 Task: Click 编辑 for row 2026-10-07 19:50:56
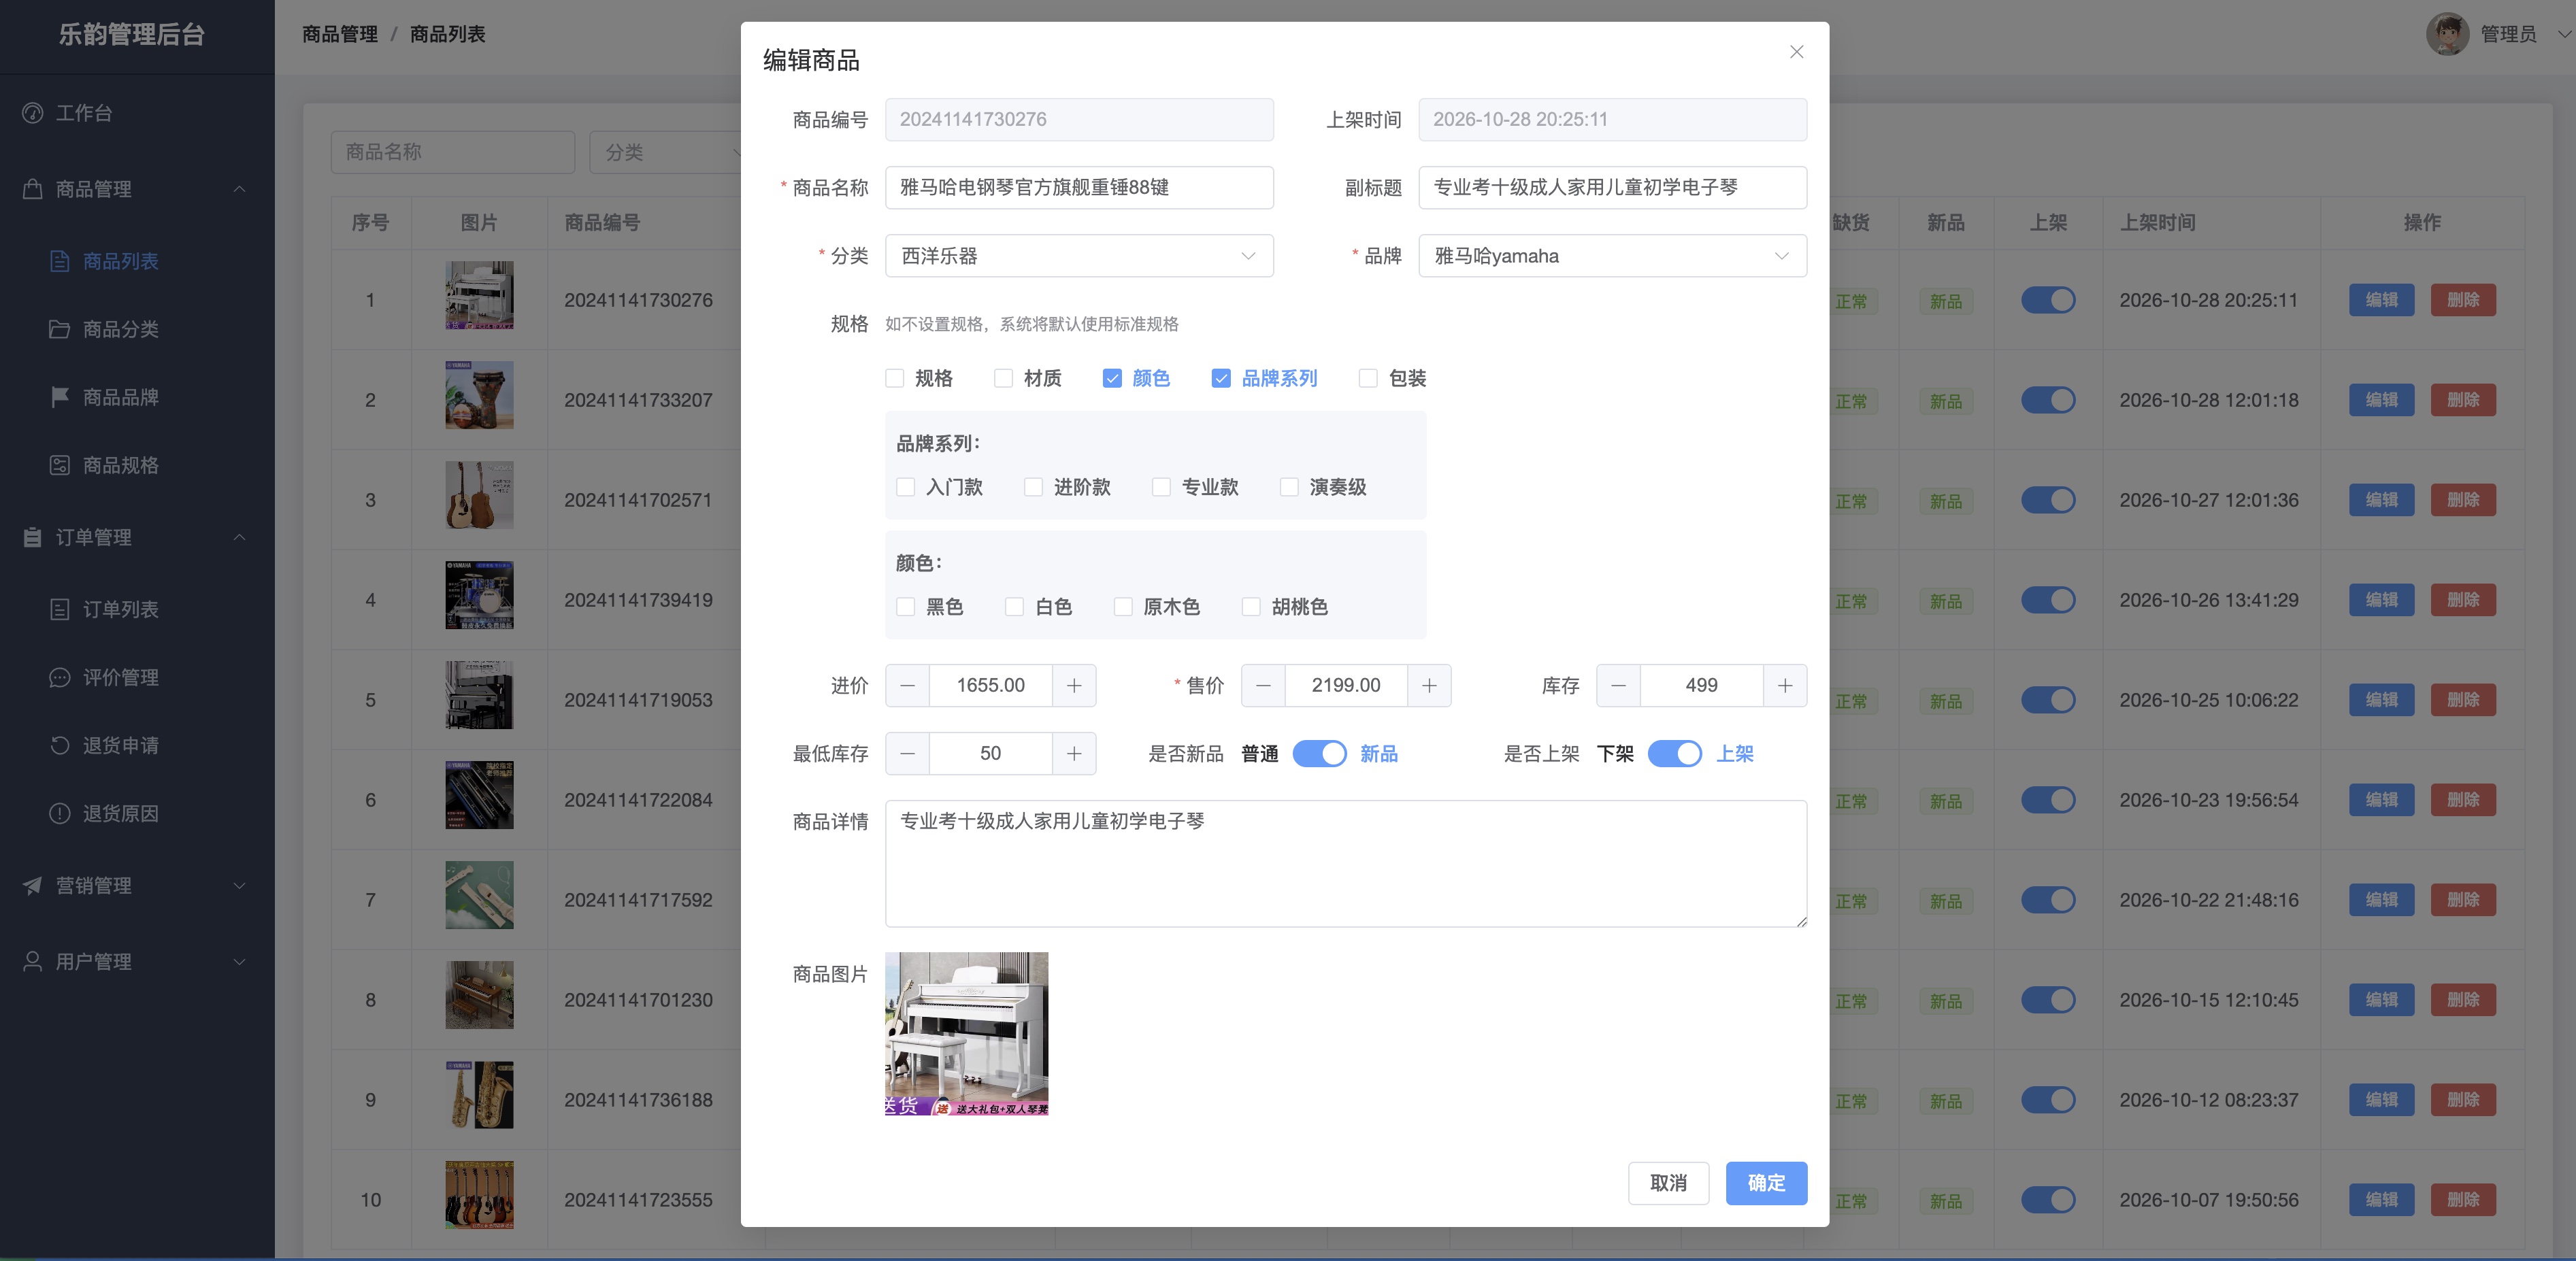2381,1200
